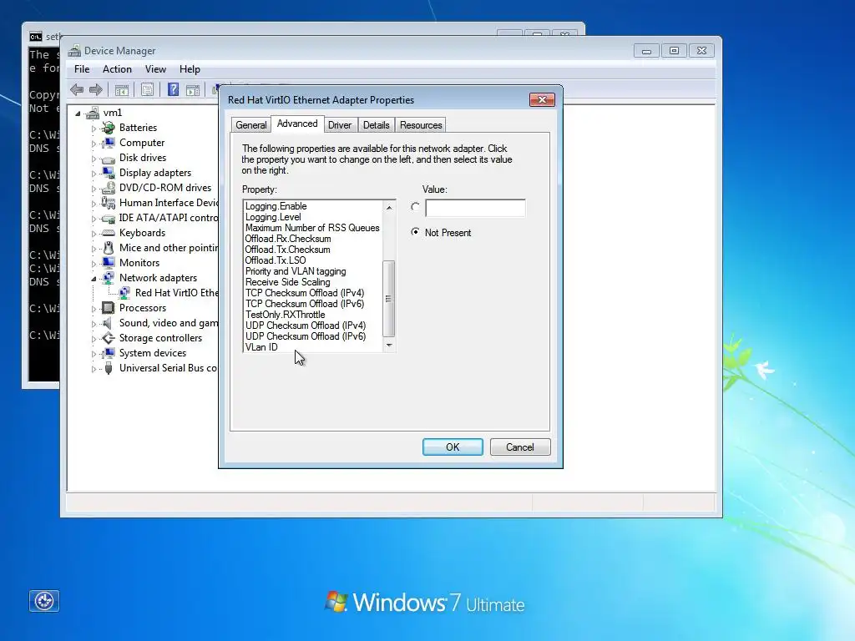Viewport: 855px width, 641px height.
Task: Open the Action menu
Action: point(117,69)
